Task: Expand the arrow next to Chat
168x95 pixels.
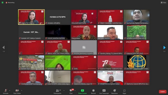Action: pyautogui.click(x=75, y=91)
